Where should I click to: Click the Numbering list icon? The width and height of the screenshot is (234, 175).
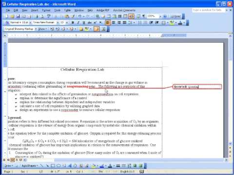click(x=139, y=22)
